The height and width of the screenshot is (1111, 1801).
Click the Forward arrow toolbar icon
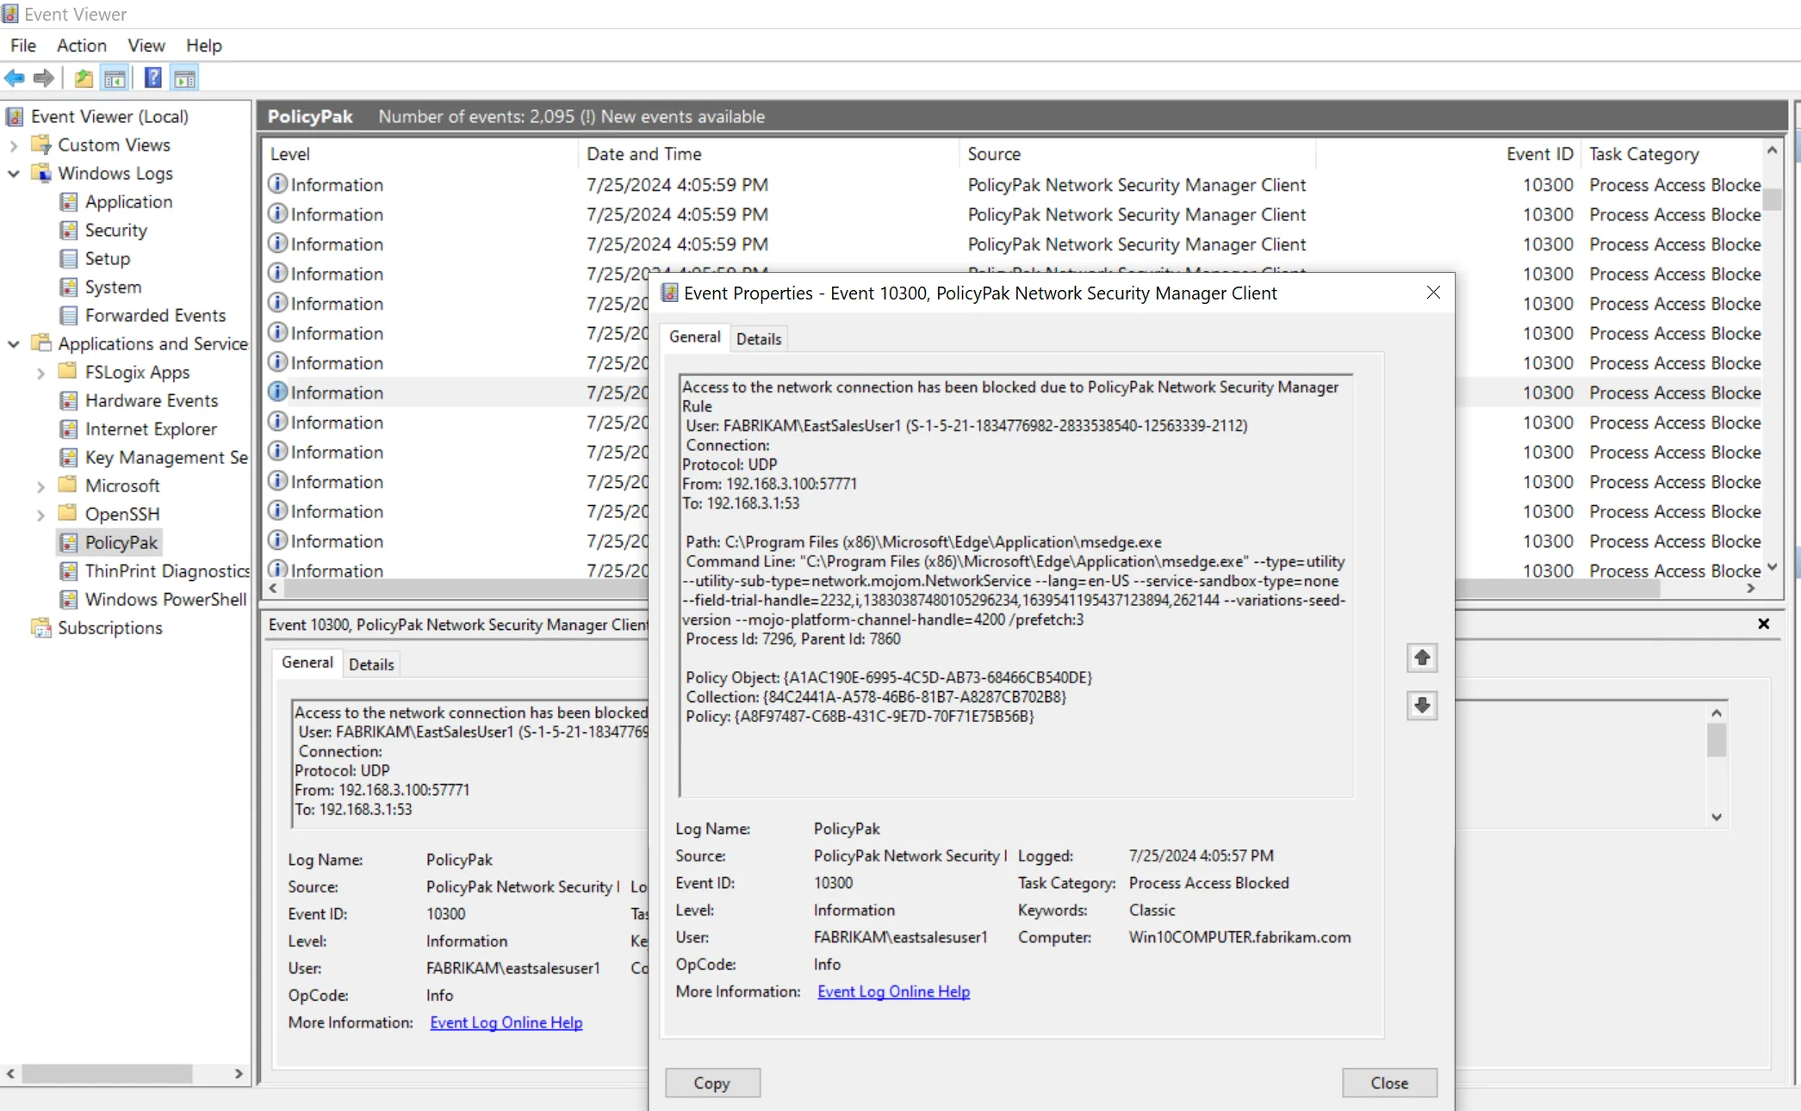(44, 78)
